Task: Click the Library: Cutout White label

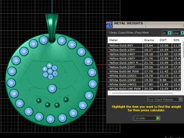Action: [129, 33]
